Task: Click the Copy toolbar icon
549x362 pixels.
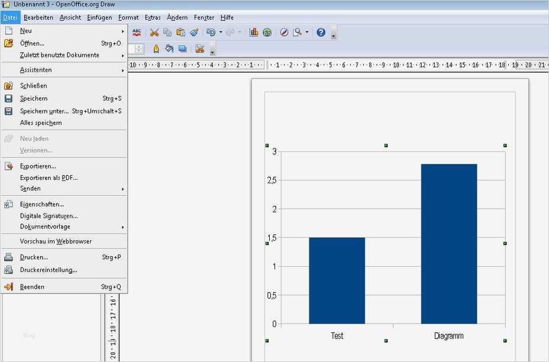Action: [x=167, y=32]
